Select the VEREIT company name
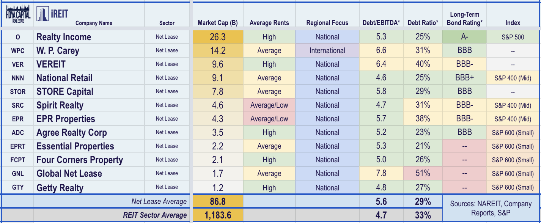 (x=51, y=64)
